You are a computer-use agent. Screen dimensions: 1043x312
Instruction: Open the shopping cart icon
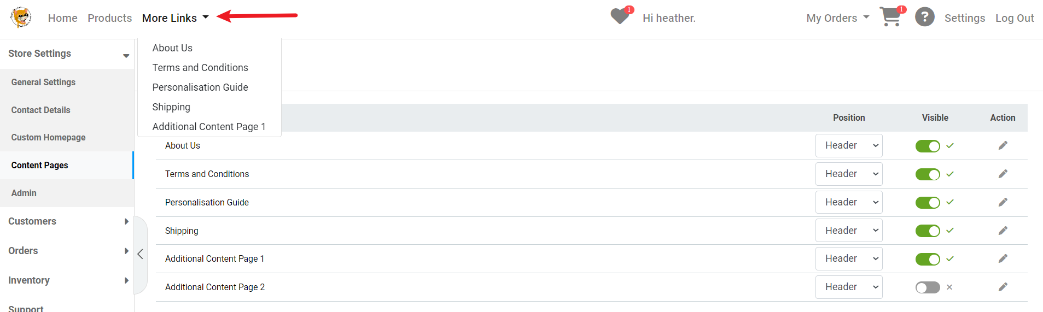pos(891,17)
